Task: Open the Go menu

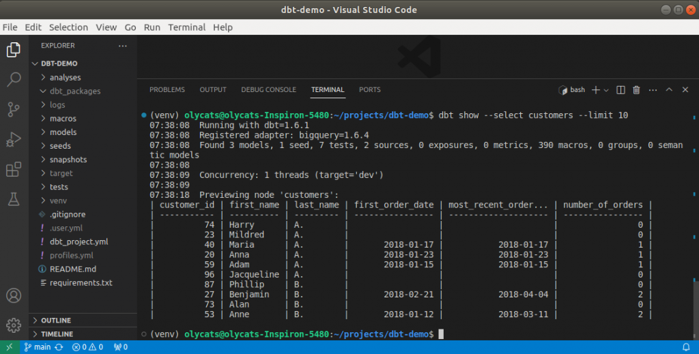Action: (x=130, y=27)
